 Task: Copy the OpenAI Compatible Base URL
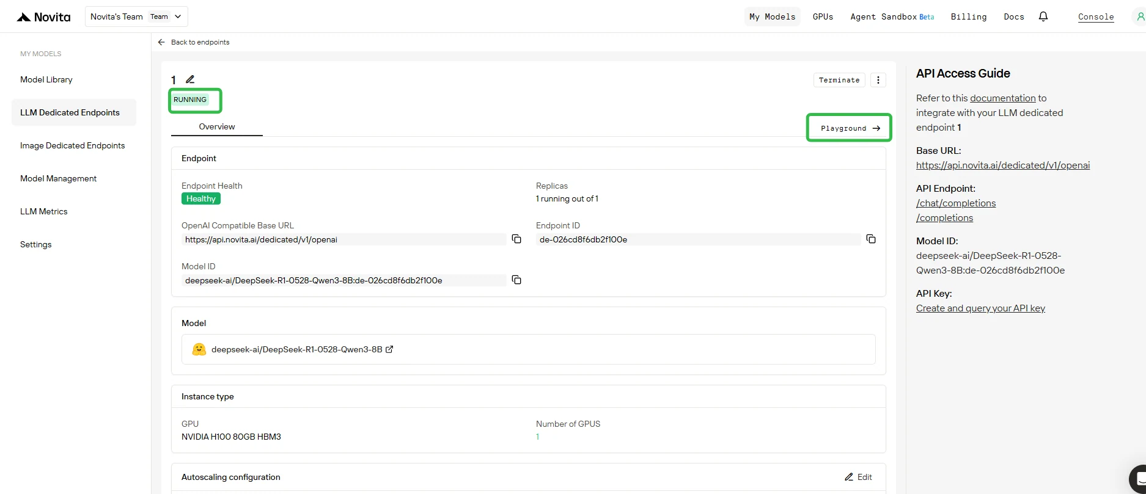[x=516, y=239]
